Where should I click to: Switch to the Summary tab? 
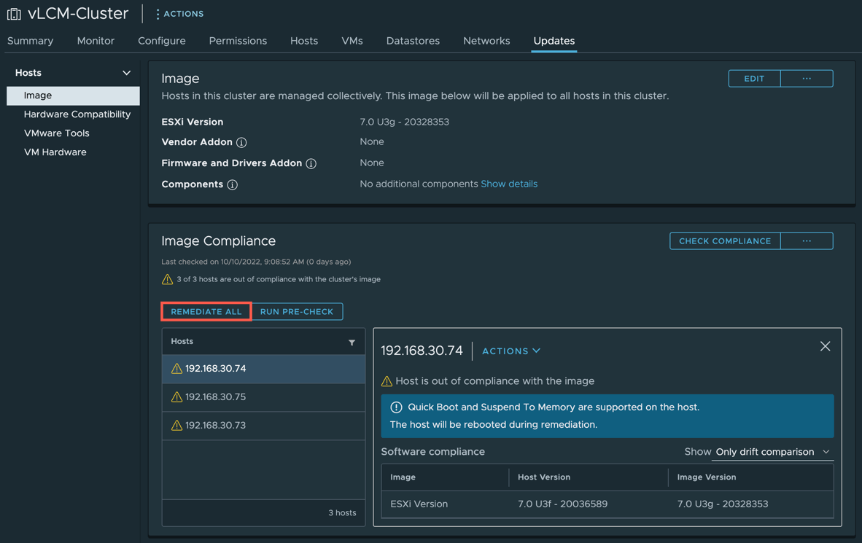31,41
